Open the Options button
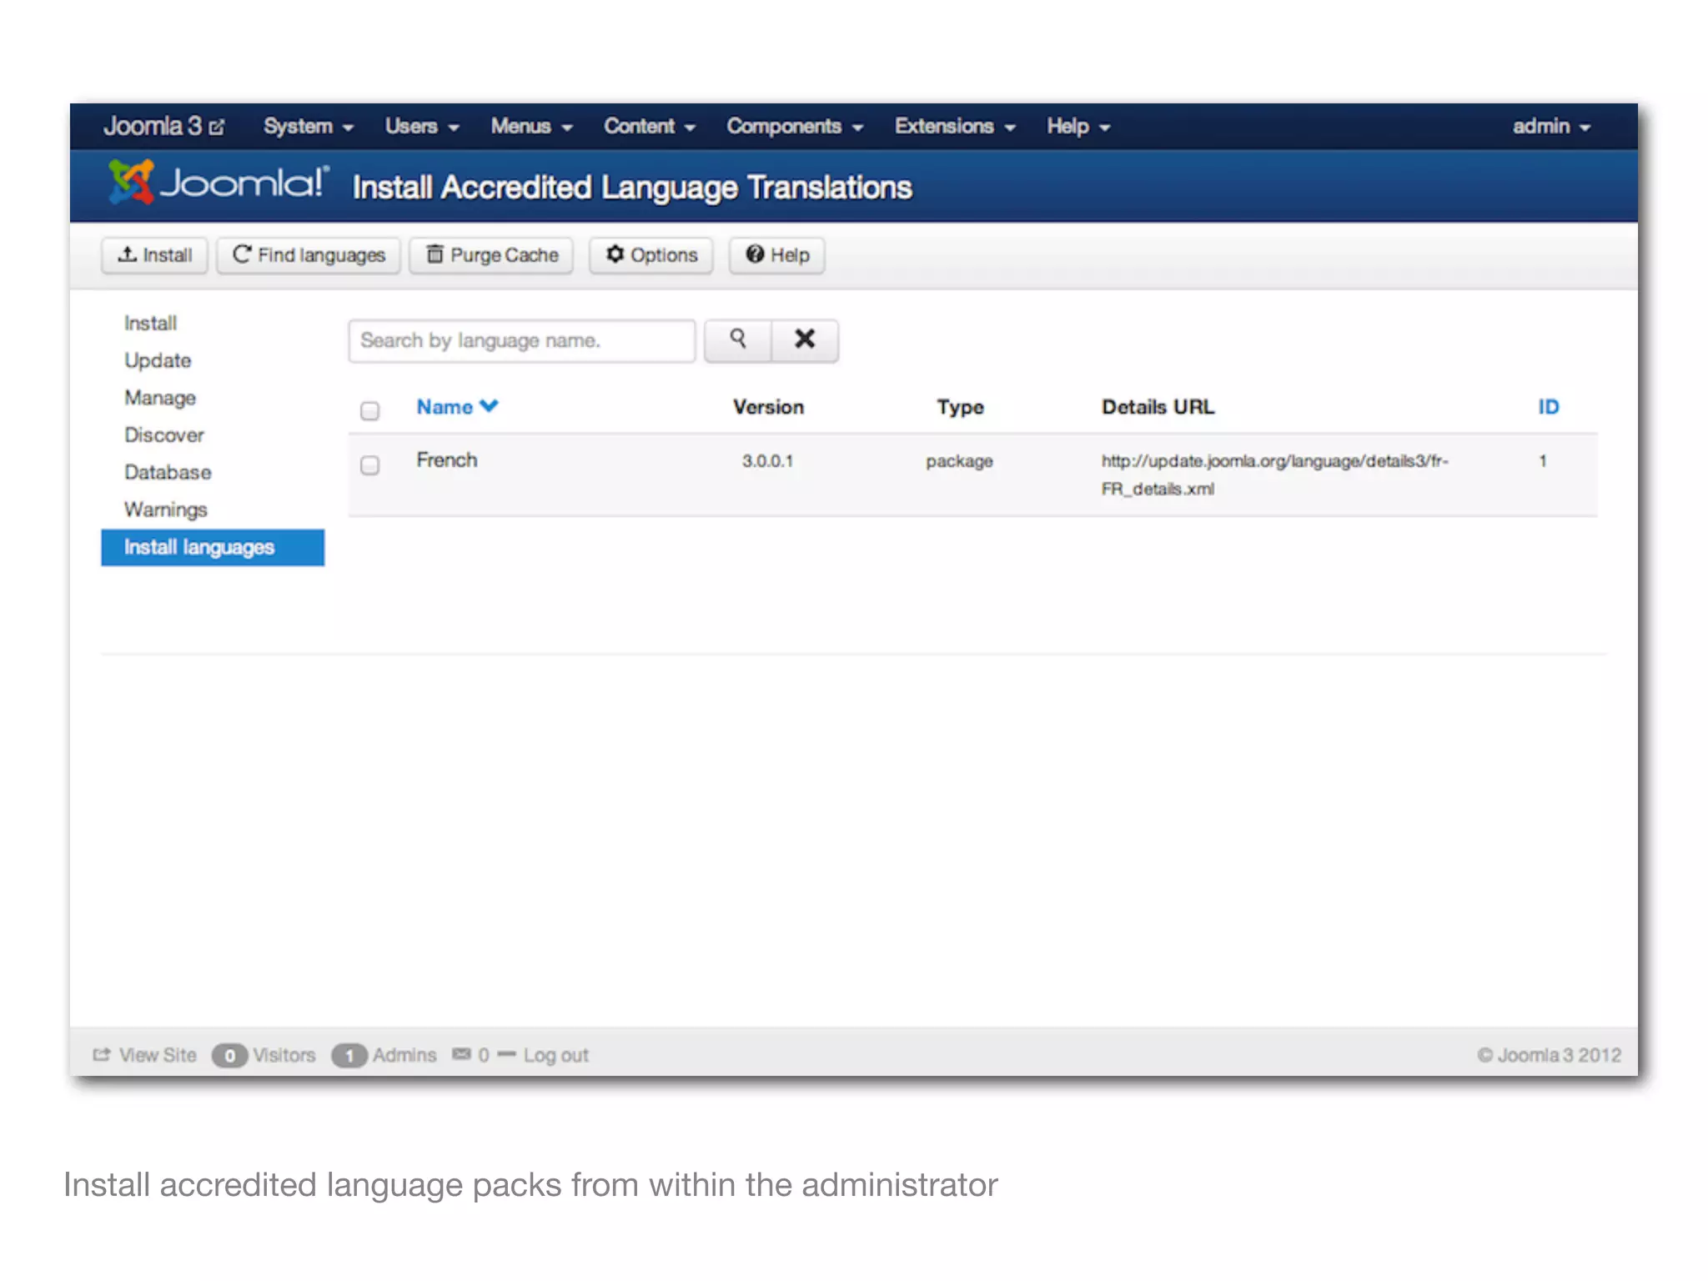This screenshot has width=1708, height=1281. click(x=651, y=255)
